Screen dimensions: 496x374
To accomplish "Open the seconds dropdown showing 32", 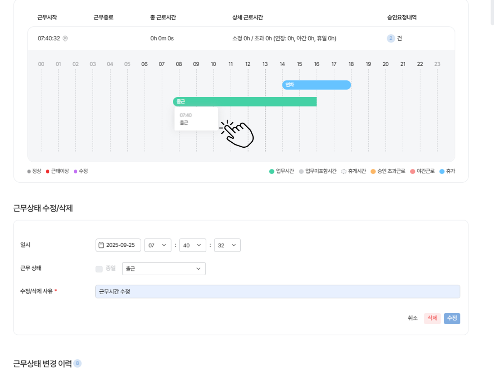I will [227, 245].
